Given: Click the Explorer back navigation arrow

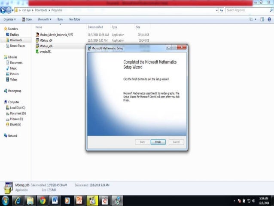Looking at the screenshot, I should (3, 10).
